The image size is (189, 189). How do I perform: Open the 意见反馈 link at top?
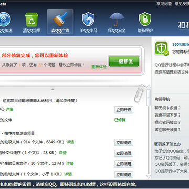point(182,4)
